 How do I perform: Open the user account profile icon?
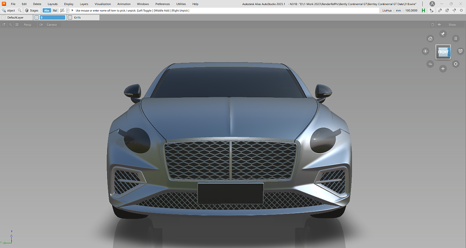point(432,4)
